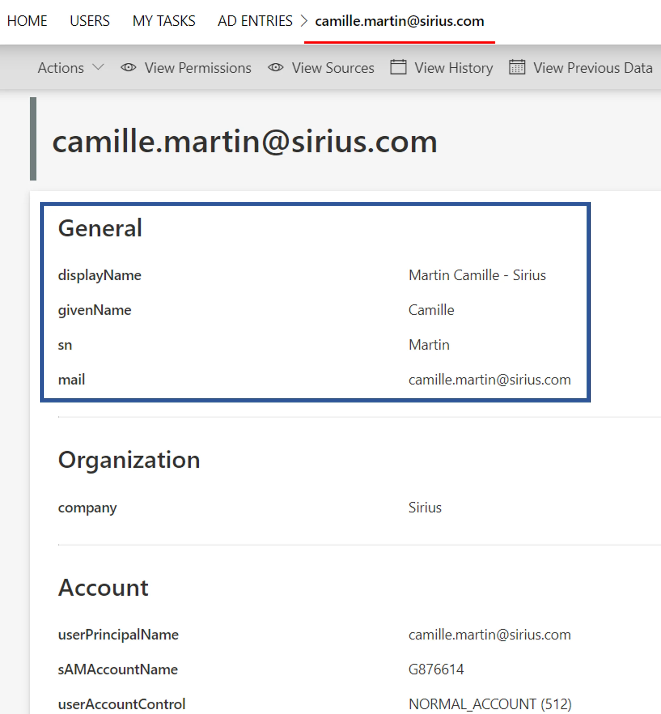Select the givenName label
Image resolution: width=661 pixels, height=714 pixels.
(95, 310)
